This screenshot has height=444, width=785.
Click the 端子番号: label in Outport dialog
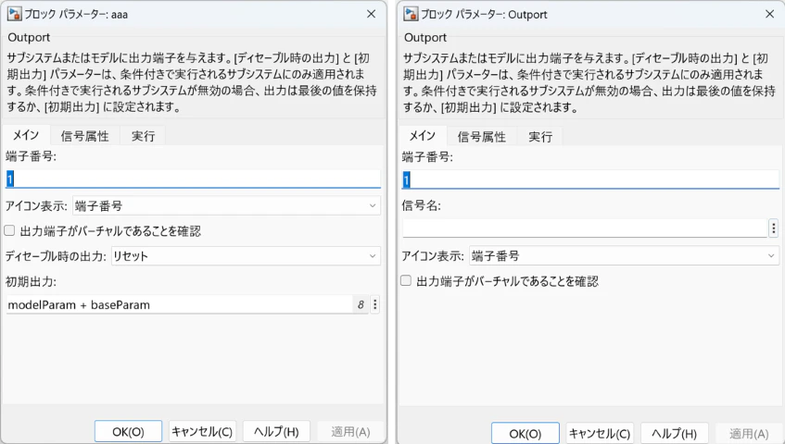click(x=427, y=157)
